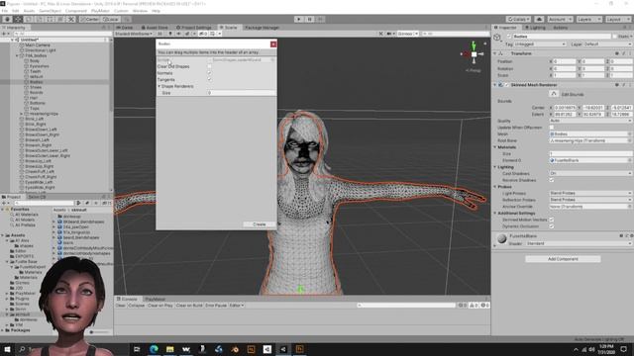Switch to the Asset Store tab
The height and width of the screenshot is (356, 634).
pyautogui.click(x=155, y=28)
